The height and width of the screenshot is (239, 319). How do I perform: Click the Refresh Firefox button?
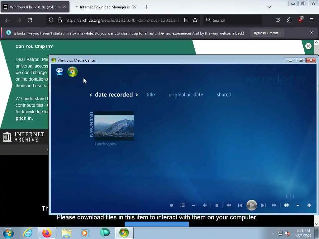coord(267,33)
